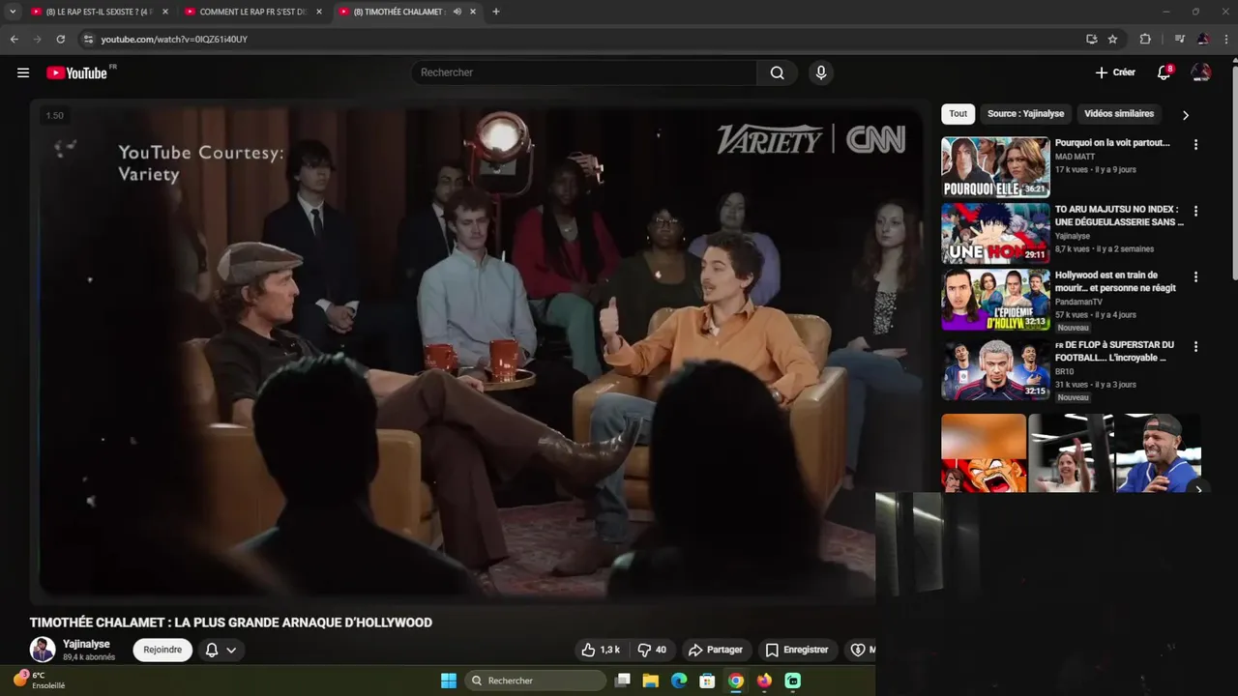Screen dimensions: 1238x696
Task: Dislike the video (40)
Action: (x=653, y=650)
